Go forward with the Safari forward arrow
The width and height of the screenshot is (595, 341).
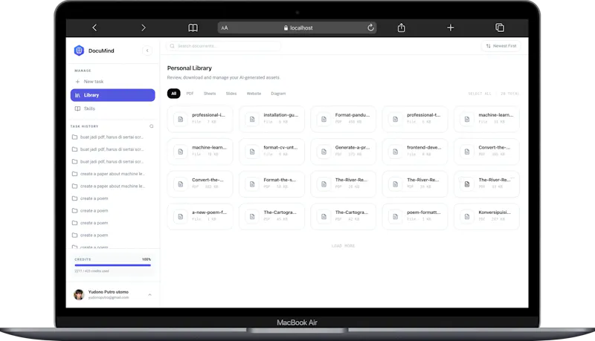[x=143, y=27]
